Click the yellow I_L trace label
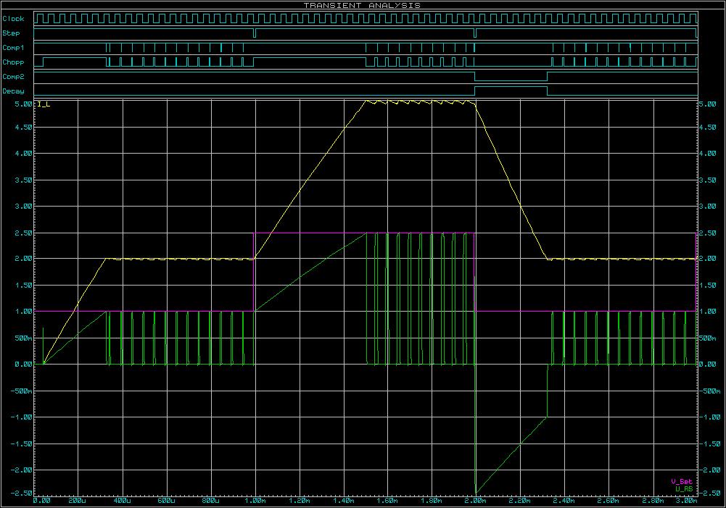The height and width of the screenshot is (508, 726). [x=44, y=105]
